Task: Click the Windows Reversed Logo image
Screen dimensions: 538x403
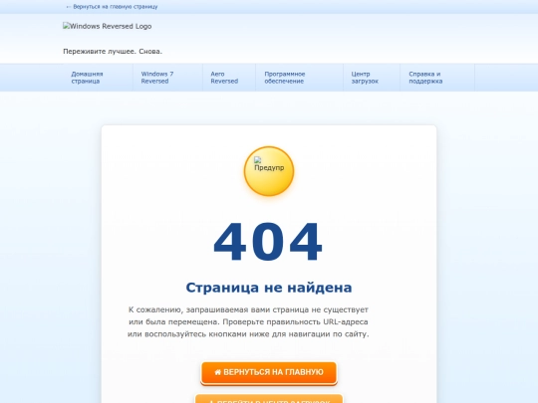Action: pos(107,26)
